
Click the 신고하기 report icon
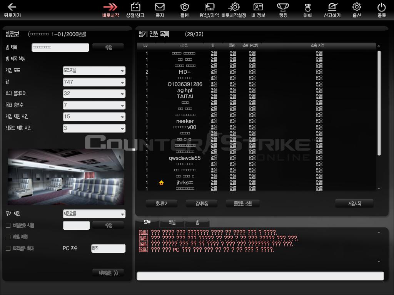332,7
